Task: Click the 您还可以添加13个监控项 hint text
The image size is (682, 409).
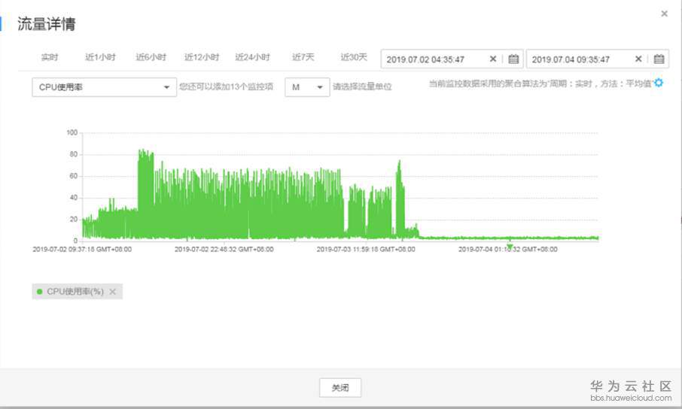Action: click(x=226, y=87)
